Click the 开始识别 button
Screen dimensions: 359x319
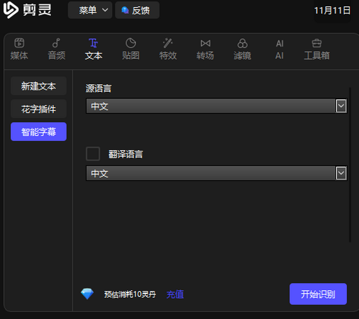pyautogui.click(x=318, y=294)
